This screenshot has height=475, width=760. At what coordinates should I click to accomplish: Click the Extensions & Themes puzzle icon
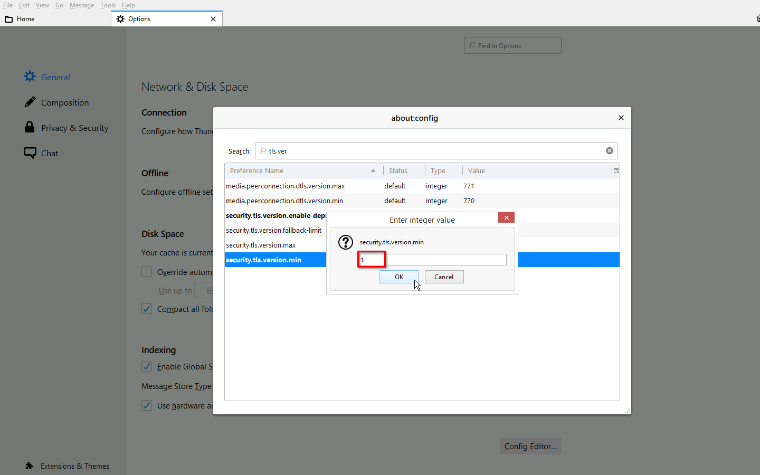point(29,466)
